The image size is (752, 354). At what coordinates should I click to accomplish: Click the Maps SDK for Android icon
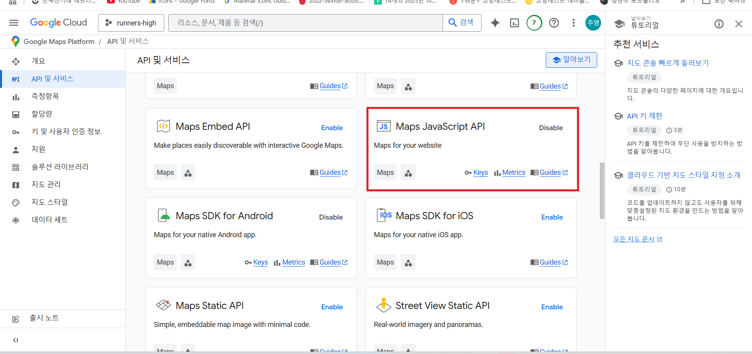coord(163,216)
